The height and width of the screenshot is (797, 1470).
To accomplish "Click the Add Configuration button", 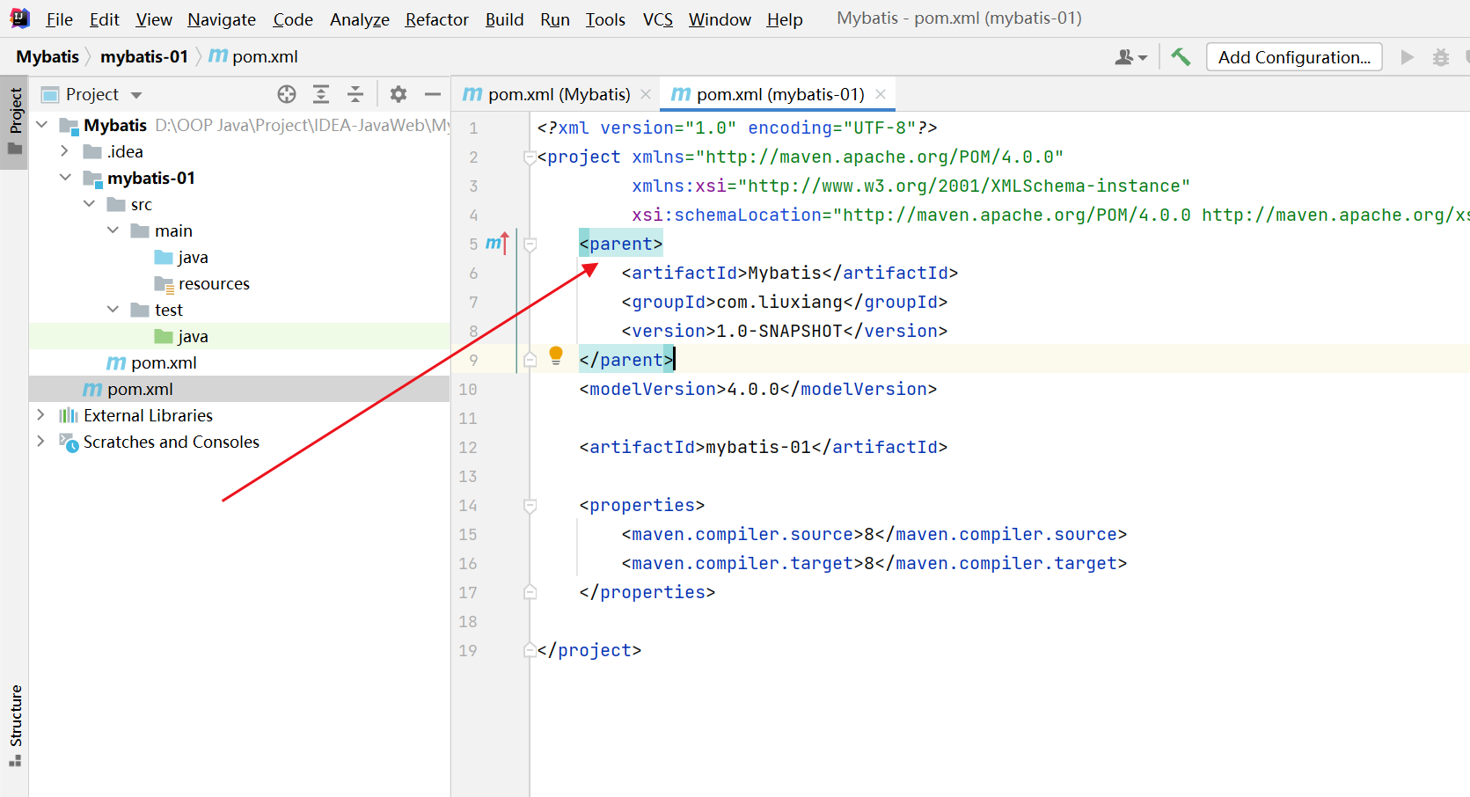I will point(1294,57).
